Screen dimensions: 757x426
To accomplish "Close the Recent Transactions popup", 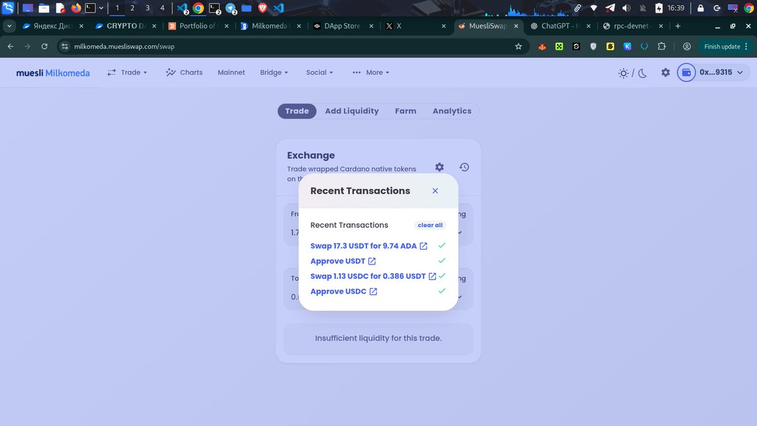I will pos(435,191).
